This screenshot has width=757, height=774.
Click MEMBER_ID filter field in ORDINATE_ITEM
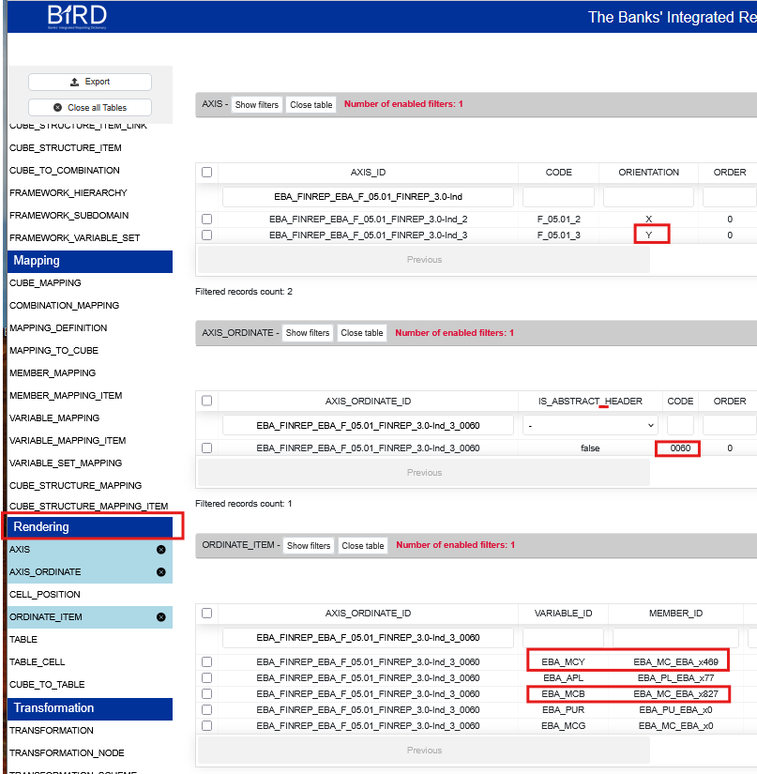pyautogui.click(x=675, y=638)
